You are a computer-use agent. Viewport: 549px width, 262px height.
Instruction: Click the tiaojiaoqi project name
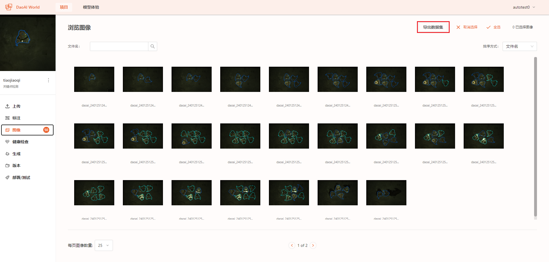click(x=12, y=80)
